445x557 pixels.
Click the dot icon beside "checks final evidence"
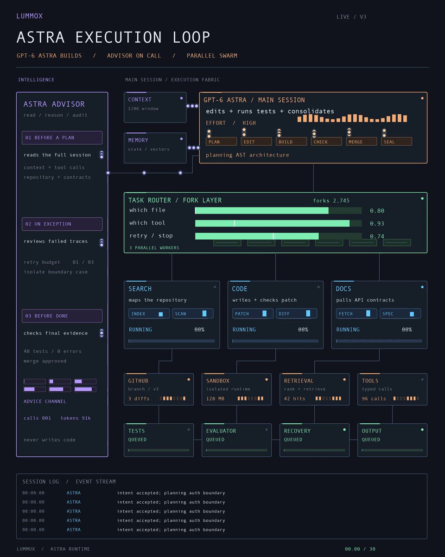coord(102,333)
